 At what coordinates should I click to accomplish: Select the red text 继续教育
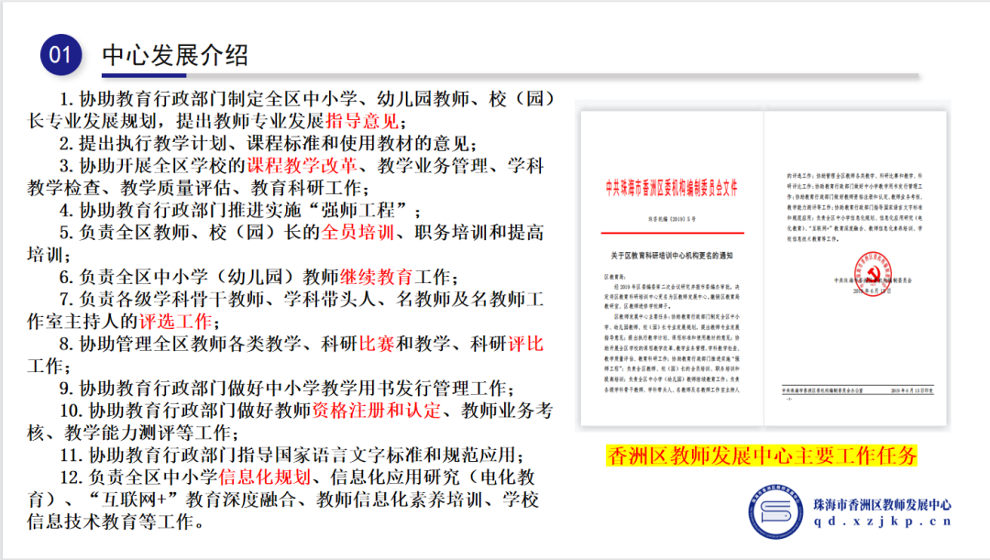click(377, 277)
